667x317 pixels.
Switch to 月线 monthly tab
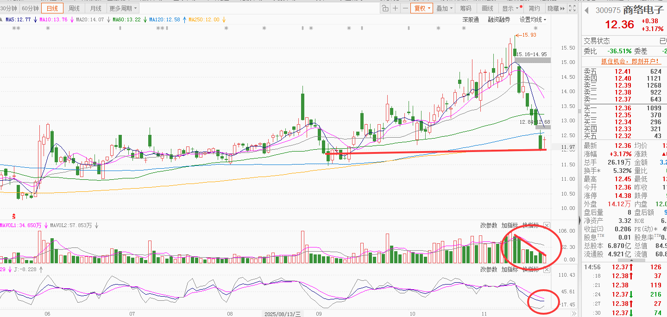coord(95,8)
